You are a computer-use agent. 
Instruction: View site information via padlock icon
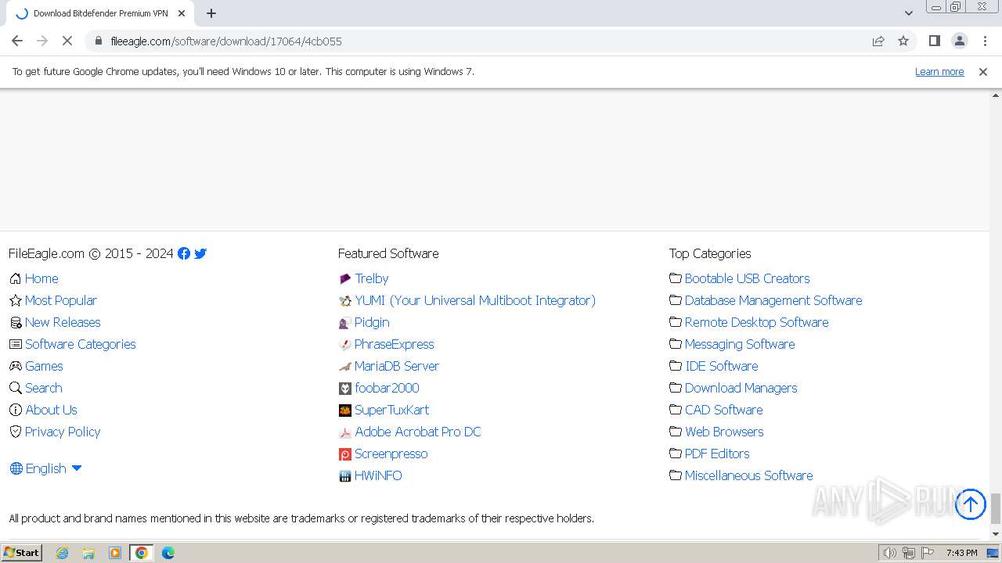pyautogui.click(x=99, y=41)
